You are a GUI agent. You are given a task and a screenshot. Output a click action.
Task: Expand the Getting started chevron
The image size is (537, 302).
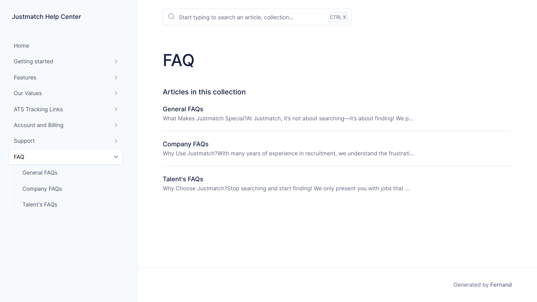point(116,62)
